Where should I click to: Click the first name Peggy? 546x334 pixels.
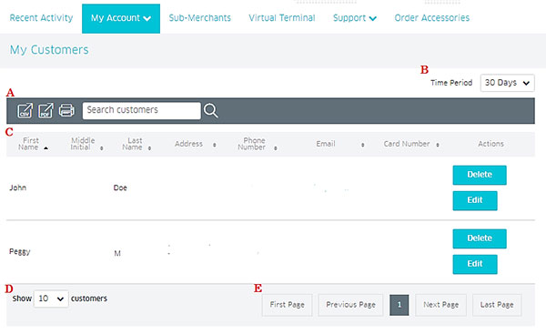coord(20,252)
